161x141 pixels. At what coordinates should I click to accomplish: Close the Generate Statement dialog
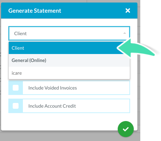(x=128, y=11)
